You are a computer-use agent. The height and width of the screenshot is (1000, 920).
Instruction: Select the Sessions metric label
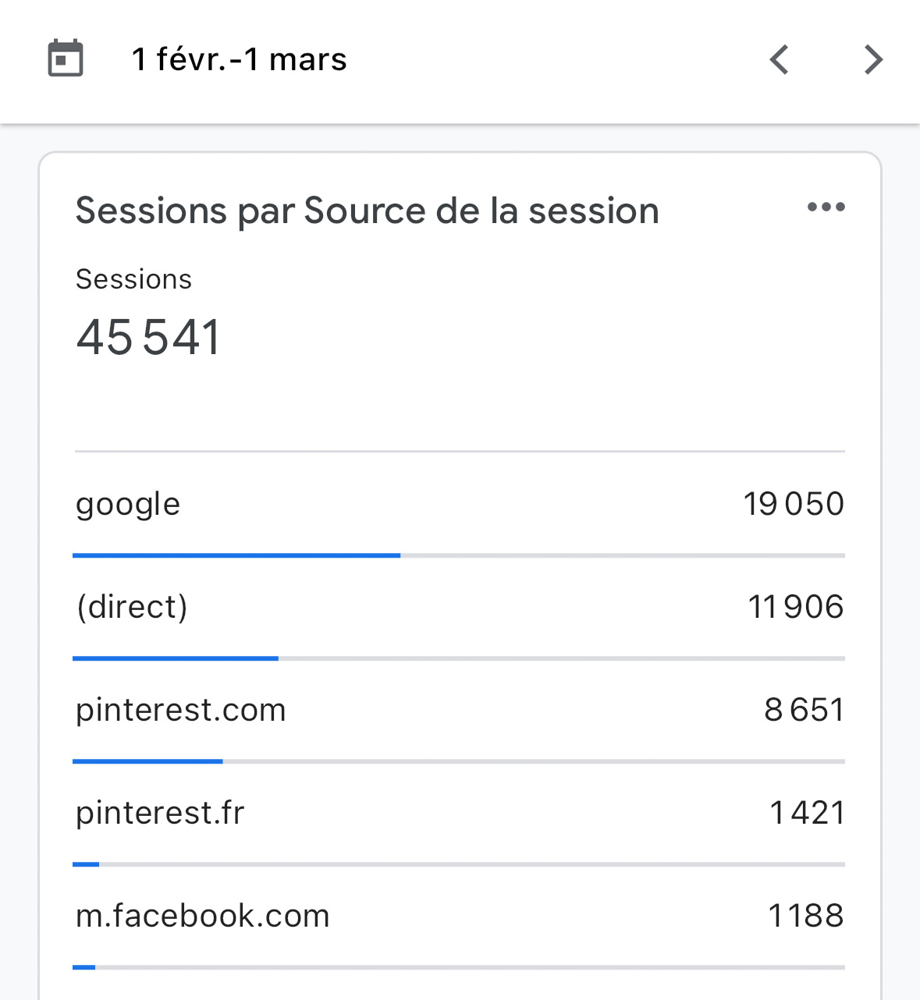point(133,279)
